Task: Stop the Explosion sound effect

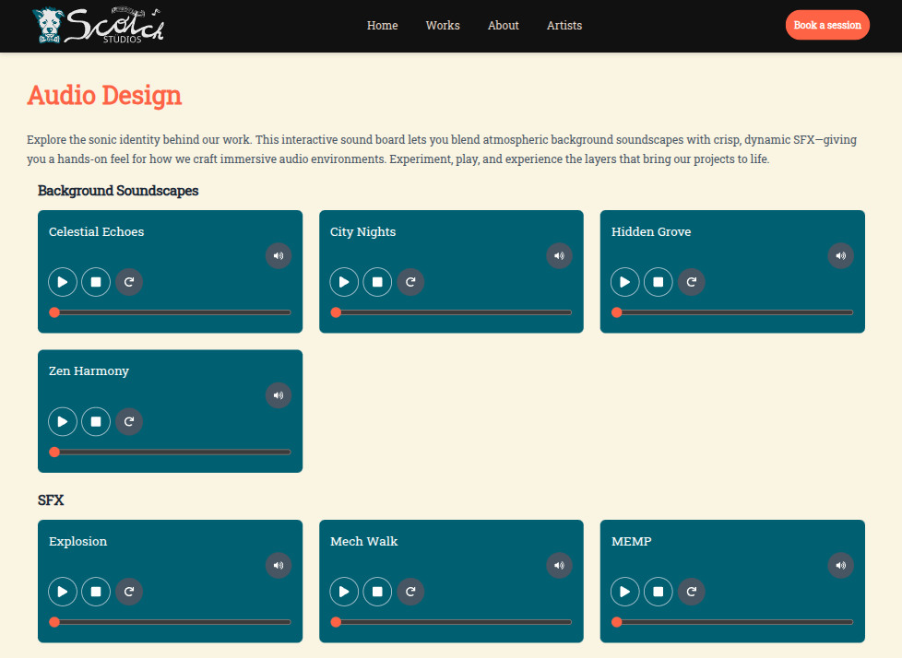Action: pos(96,592)
